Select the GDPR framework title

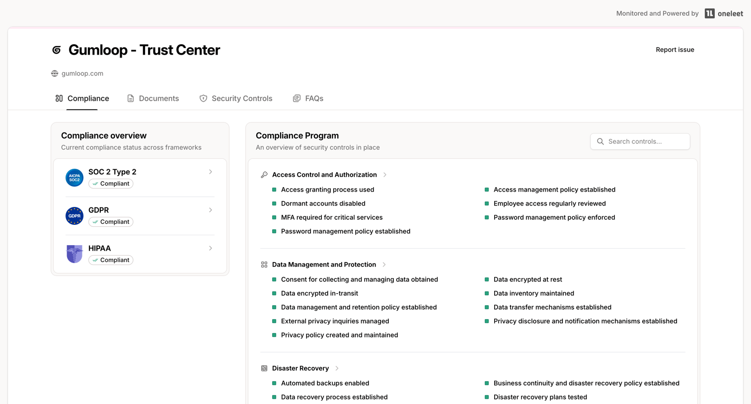point(98,210)
